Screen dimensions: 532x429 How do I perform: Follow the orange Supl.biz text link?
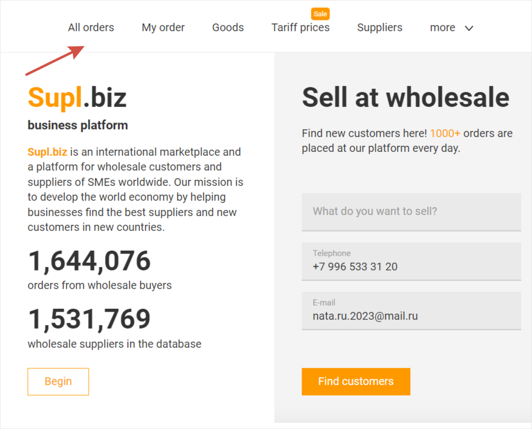coord(47,152)
